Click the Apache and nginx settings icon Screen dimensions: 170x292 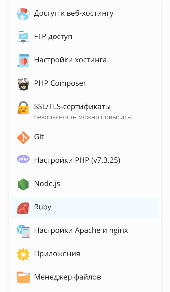point(23,231)
